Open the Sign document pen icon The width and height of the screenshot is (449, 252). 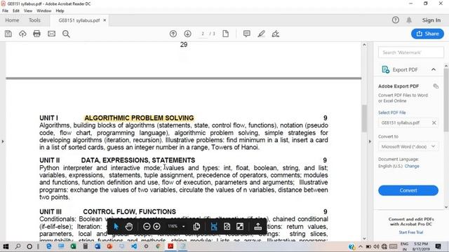coord(276,34)
